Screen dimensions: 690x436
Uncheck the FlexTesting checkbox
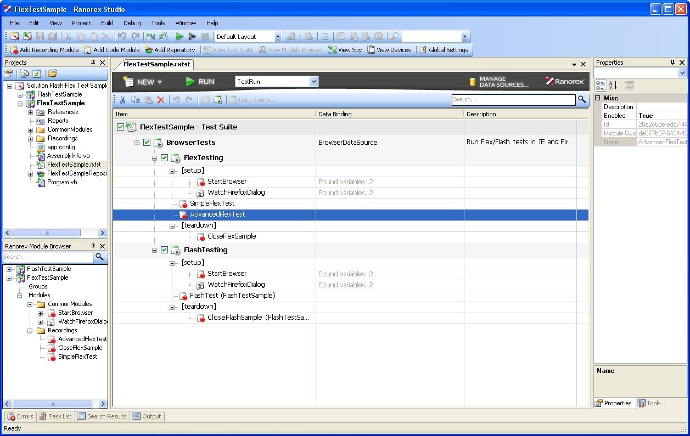point(164,157)
